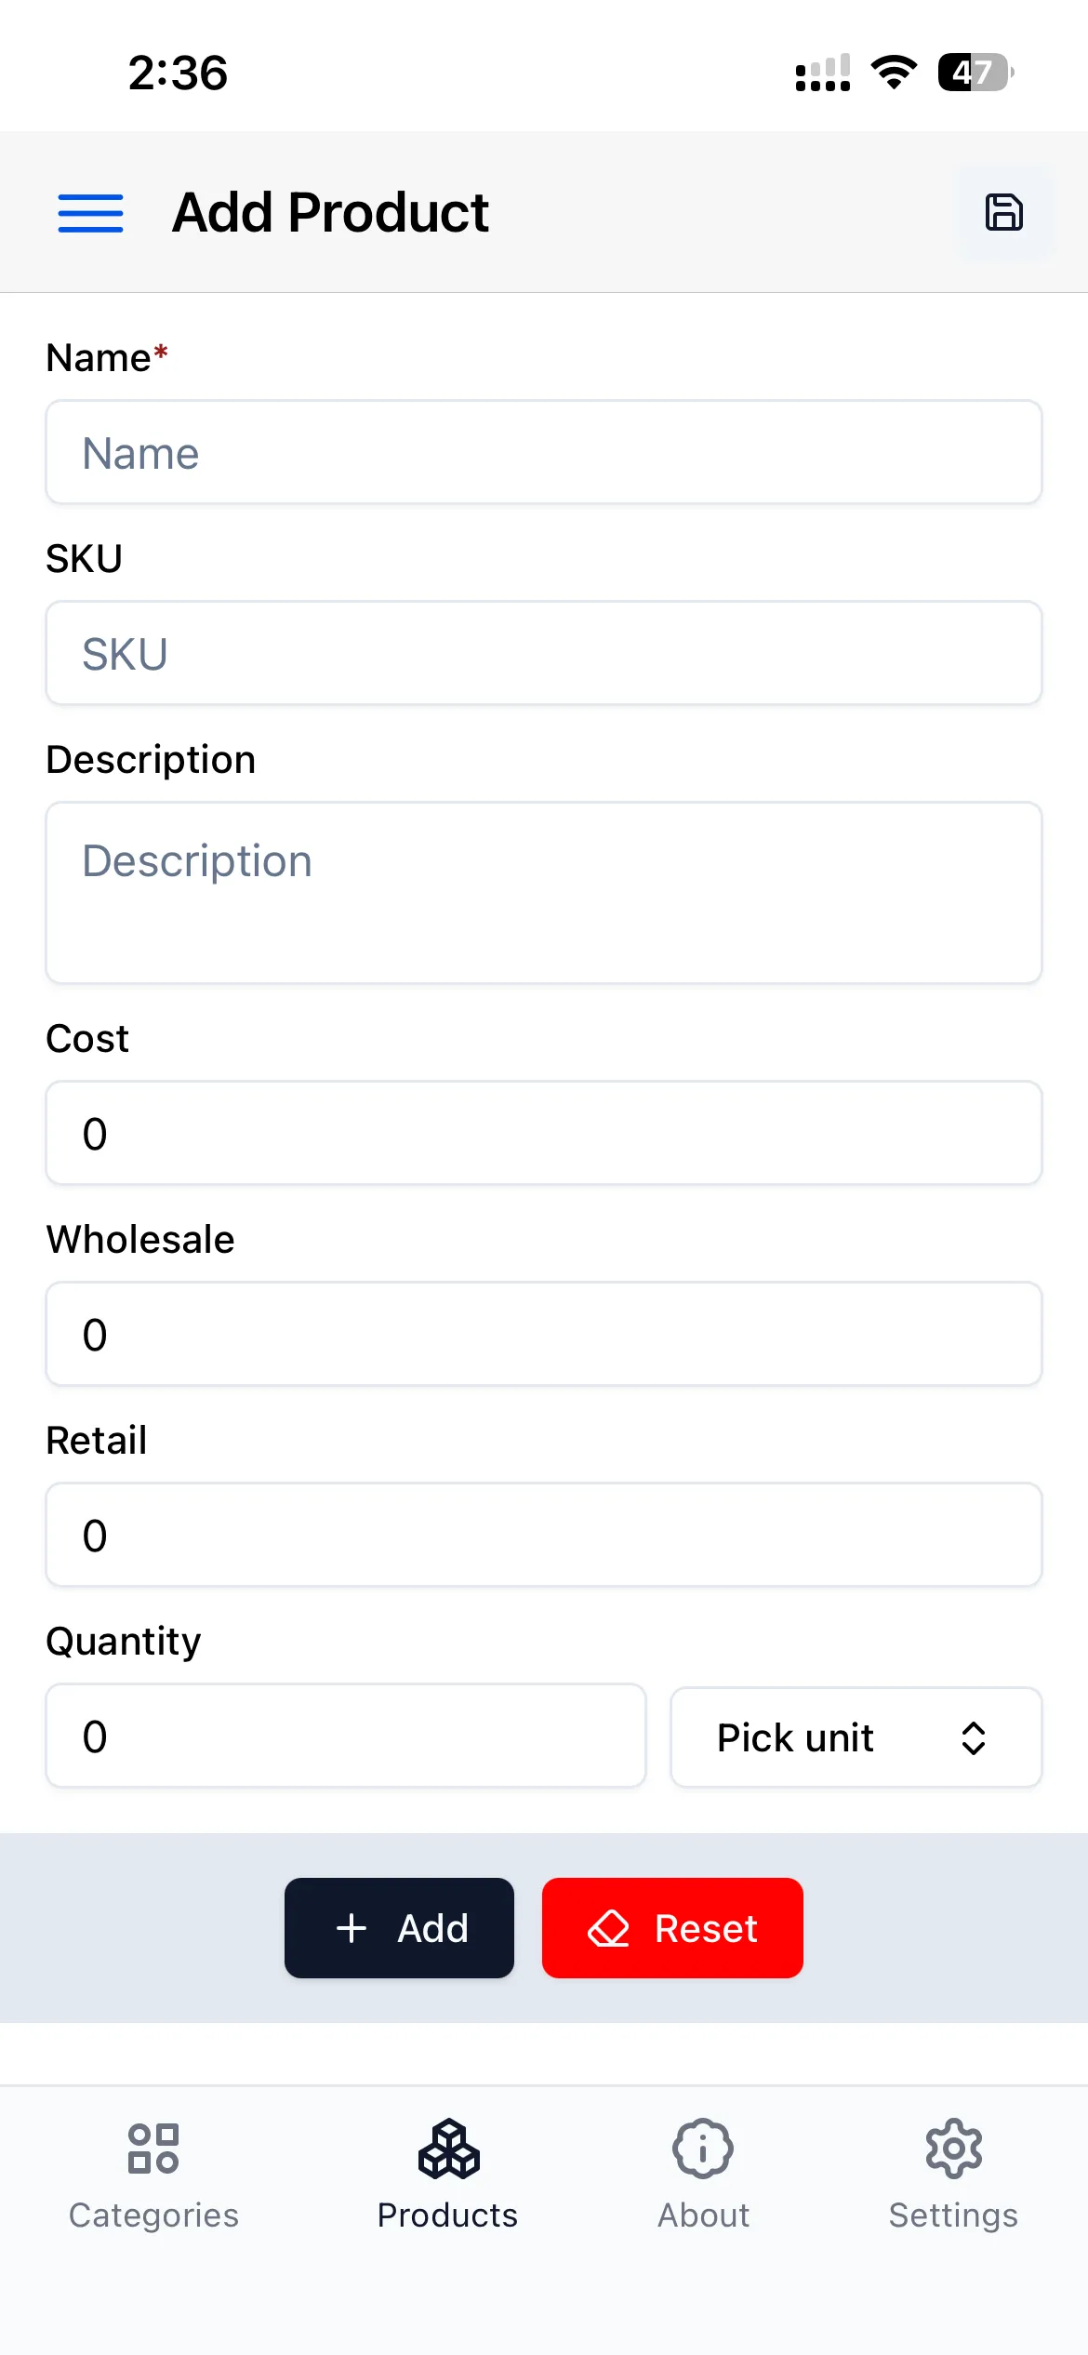Image resolution: width=1088 pixels, height=2355 pixels.
Task: Focus the SKU input field
Action: [x=544, y=654]
